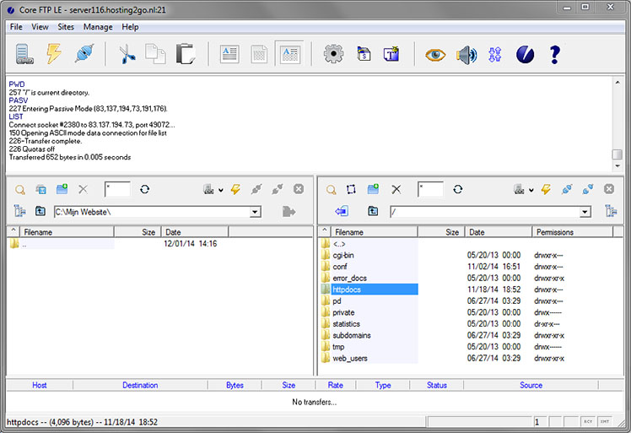
Task: Click new folder icon in remote pane
Action: [x=373, y=189]
